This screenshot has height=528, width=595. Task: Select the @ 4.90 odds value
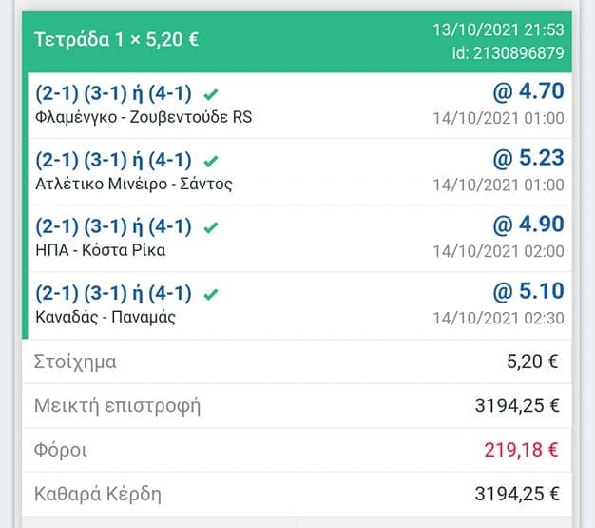point(528,225)
